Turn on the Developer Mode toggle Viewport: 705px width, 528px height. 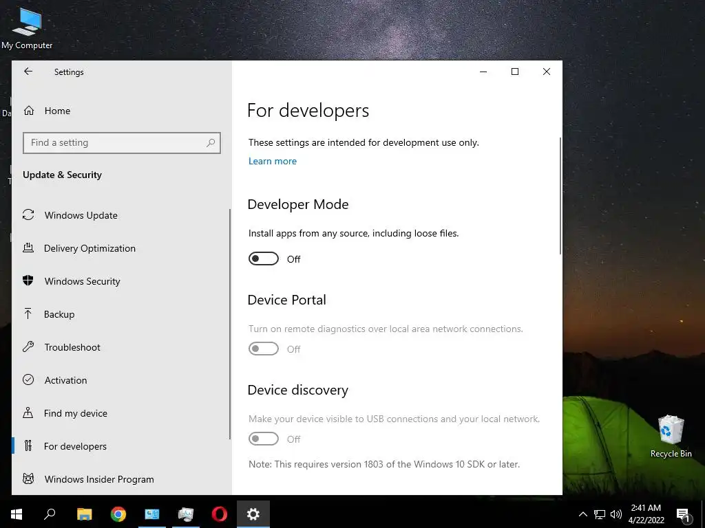[264, 258]
